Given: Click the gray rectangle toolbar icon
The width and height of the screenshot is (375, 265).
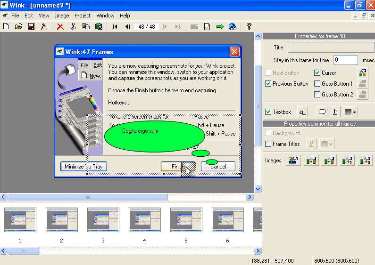Looking at the screenshot, I should click(x=194, y=26).
